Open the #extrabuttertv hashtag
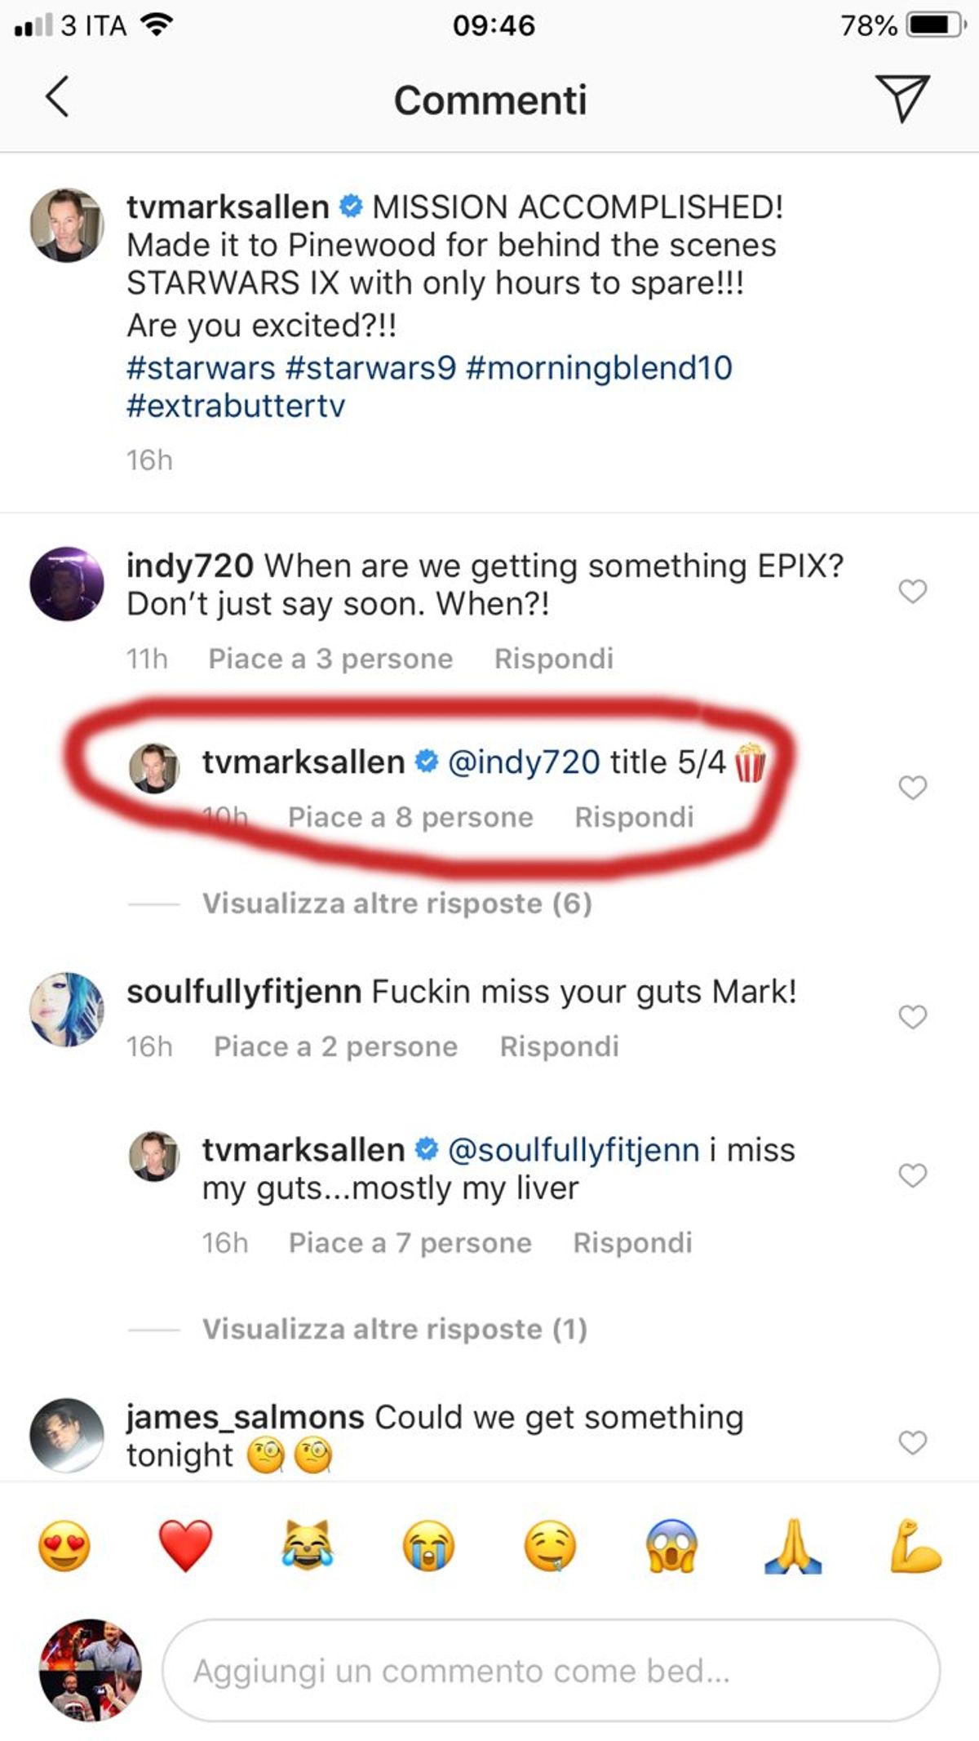979x1741 pixels. point(236,406)
